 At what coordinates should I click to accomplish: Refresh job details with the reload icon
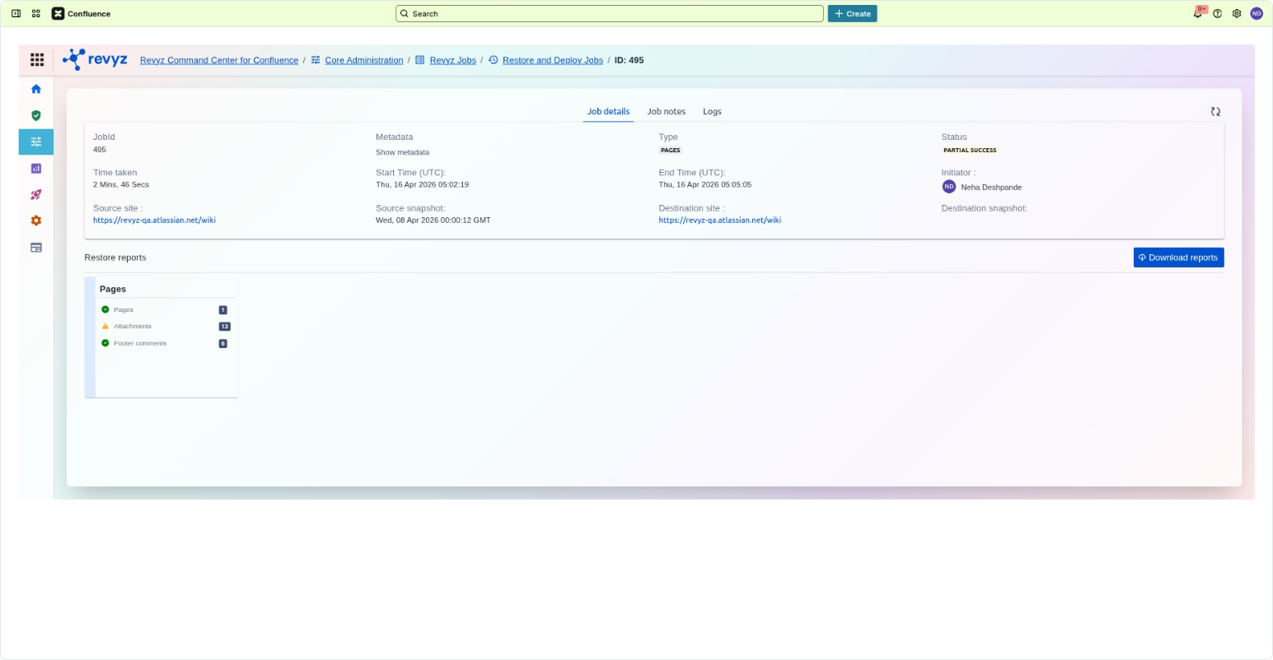[x=1215, y=111]
